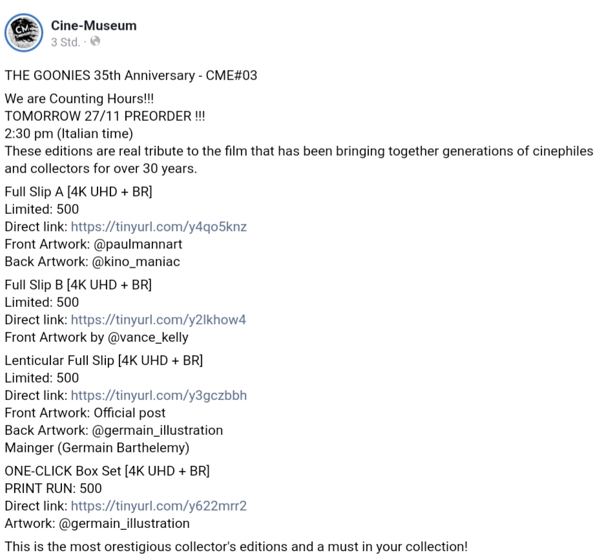This screenshot has height=559, width=599.
Task: Click the public globe privacy icon
Action: click(x=96, y=42)
